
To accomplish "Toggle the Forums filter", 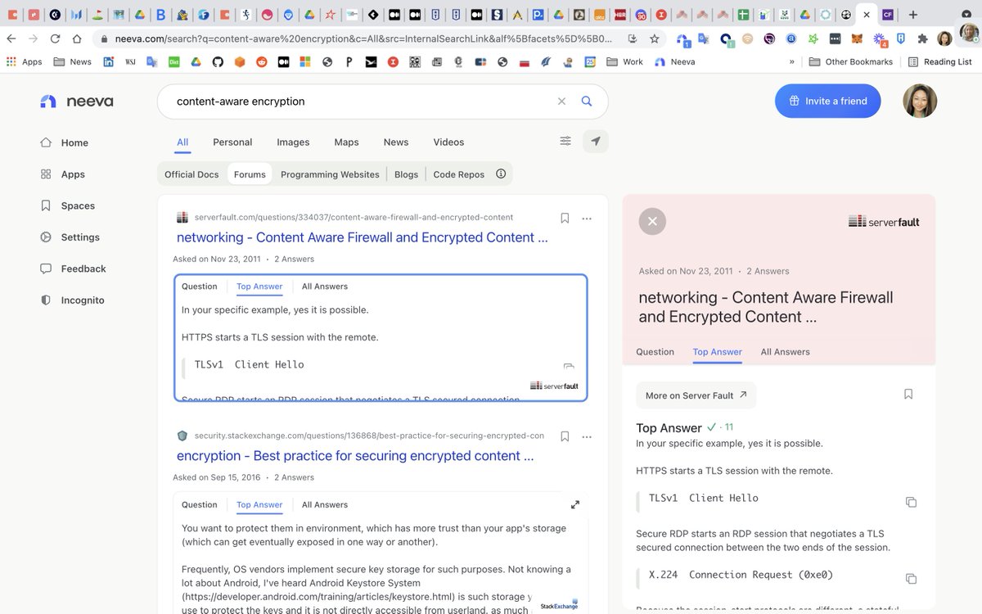I will point(250,174).
